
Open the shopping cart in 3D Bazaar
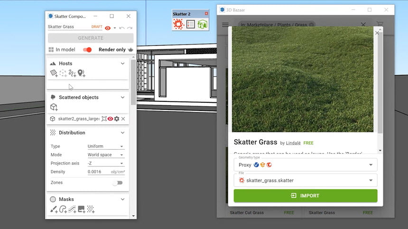pos(380,24)
